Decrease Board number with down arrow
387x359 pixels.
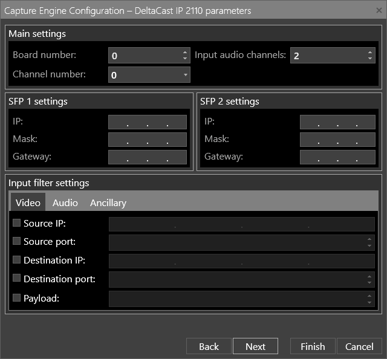click(185, 59)
